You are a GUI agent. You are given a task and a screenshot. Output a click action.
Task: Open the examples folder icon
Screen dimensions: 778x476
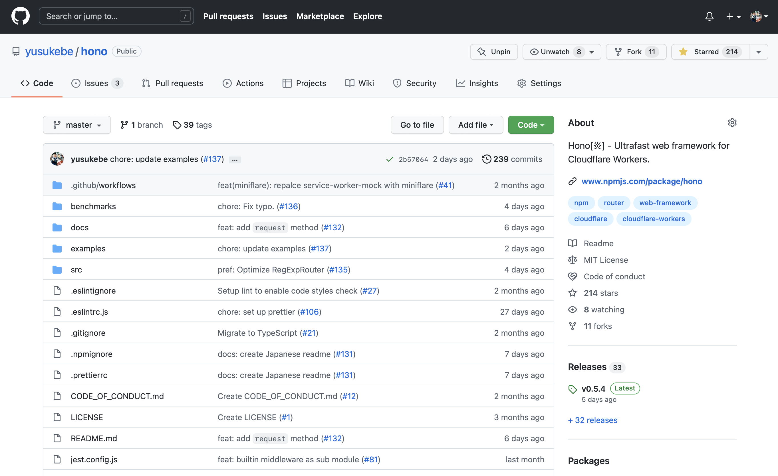click(57, 249)
